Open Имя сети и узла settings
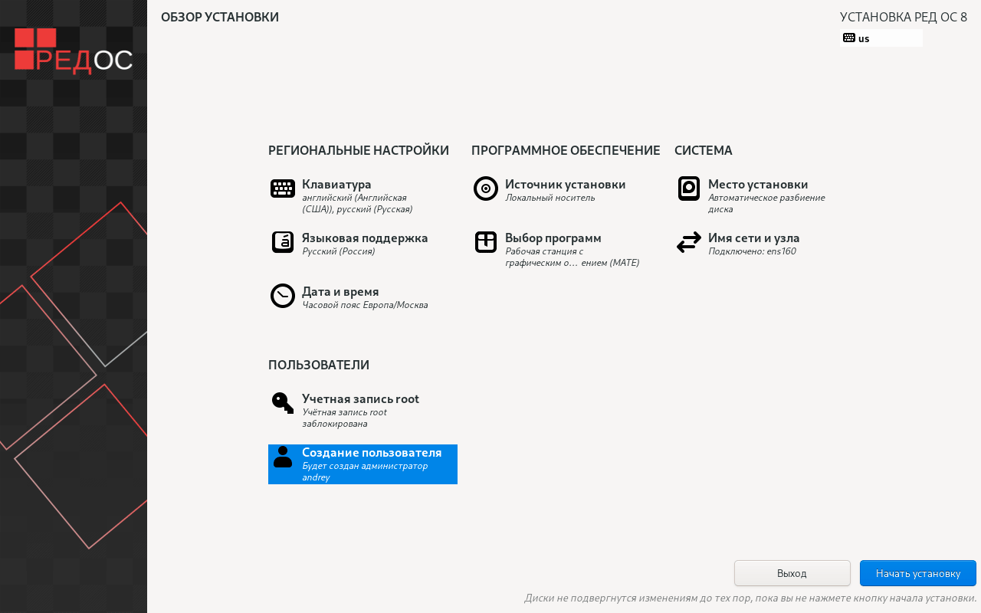 click(x=753, y=238)
